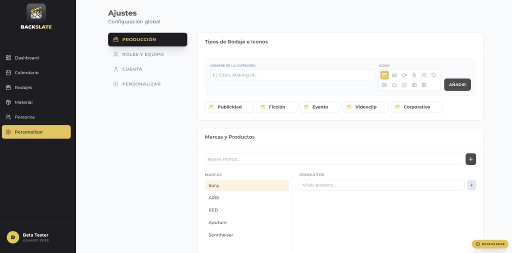
Task: Pick the microphone icon for category
Action: tap(414, 75)
